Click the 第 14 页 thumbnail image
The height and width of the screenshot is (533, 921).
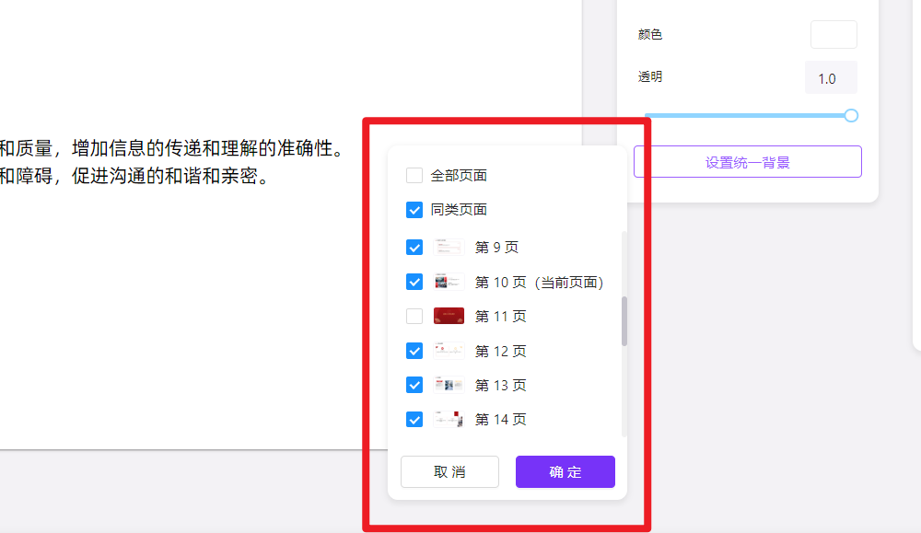pyautogui.click(x=449, y=419)
